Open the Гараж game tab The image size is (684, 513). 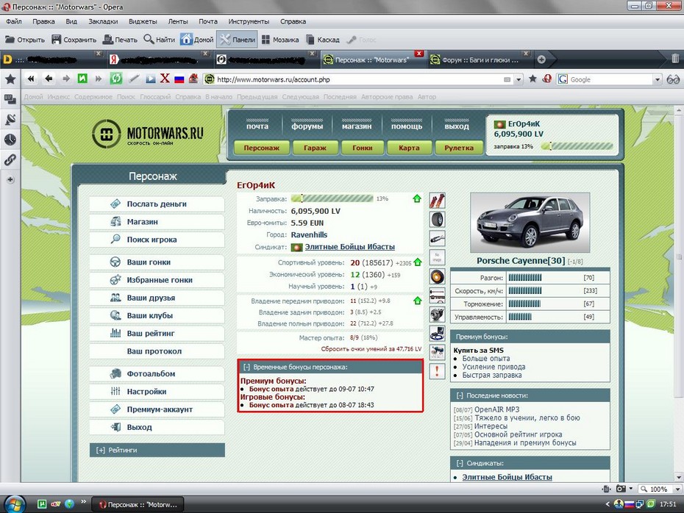[x=315, y=148]
